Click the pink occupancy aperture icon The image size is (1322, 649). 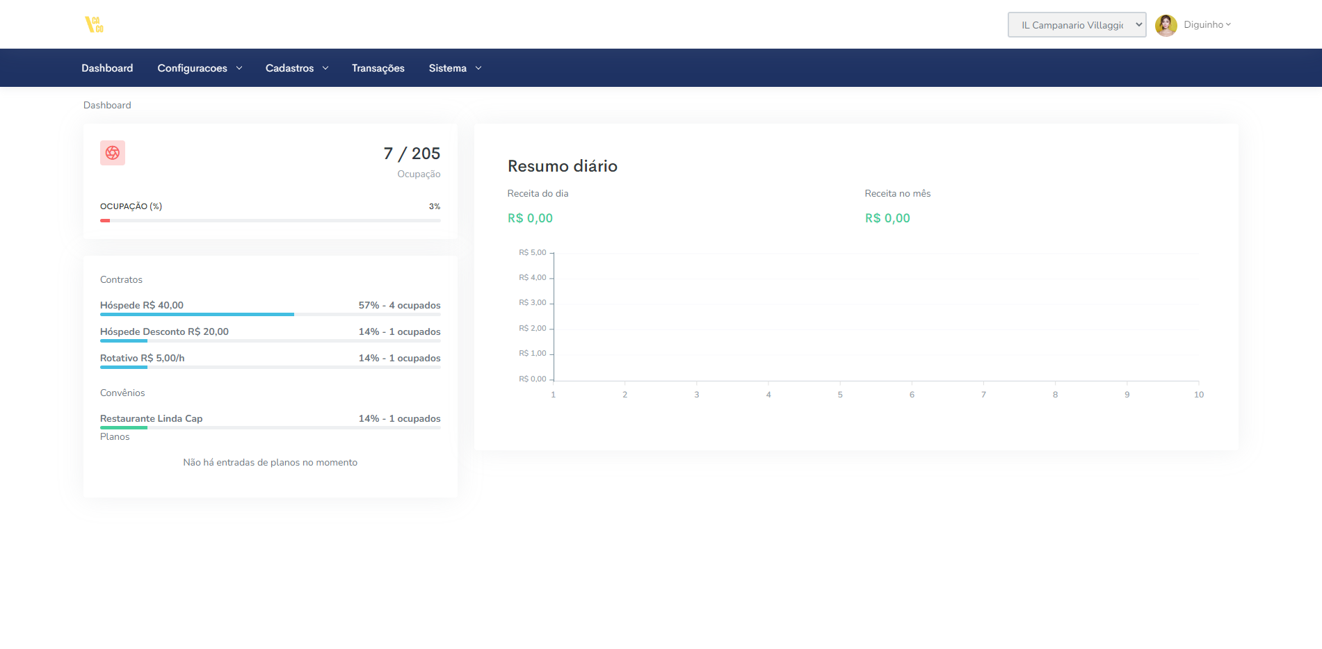point(113,153)
